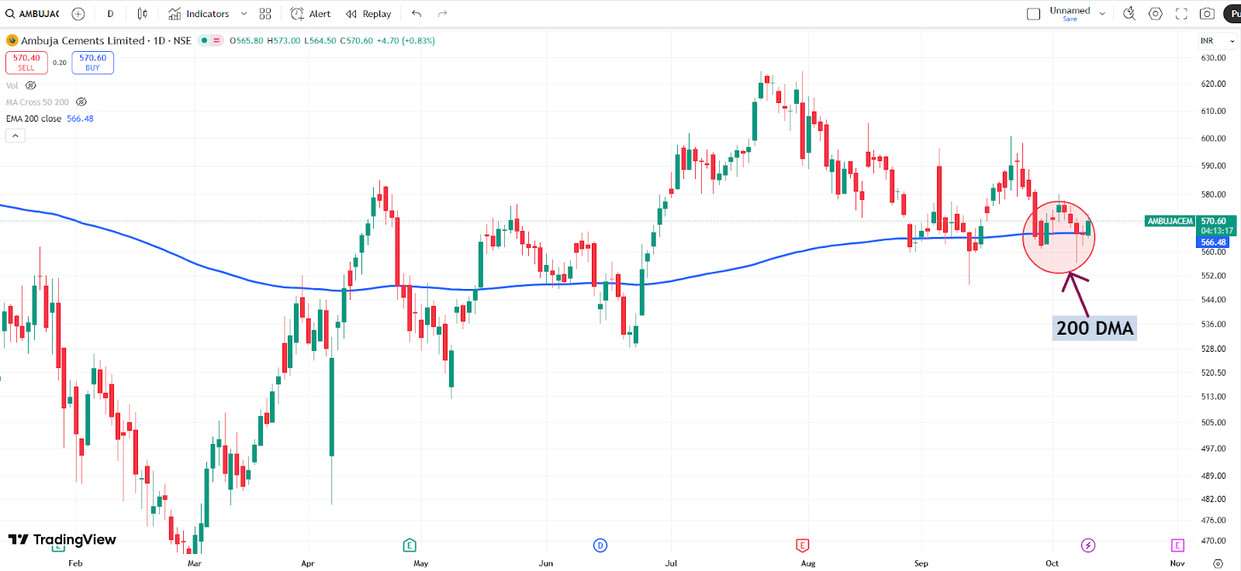Click the add symbol plus icon
Image resolution: width=1241 pixels, height=571 pixels.
pos(78,14)
